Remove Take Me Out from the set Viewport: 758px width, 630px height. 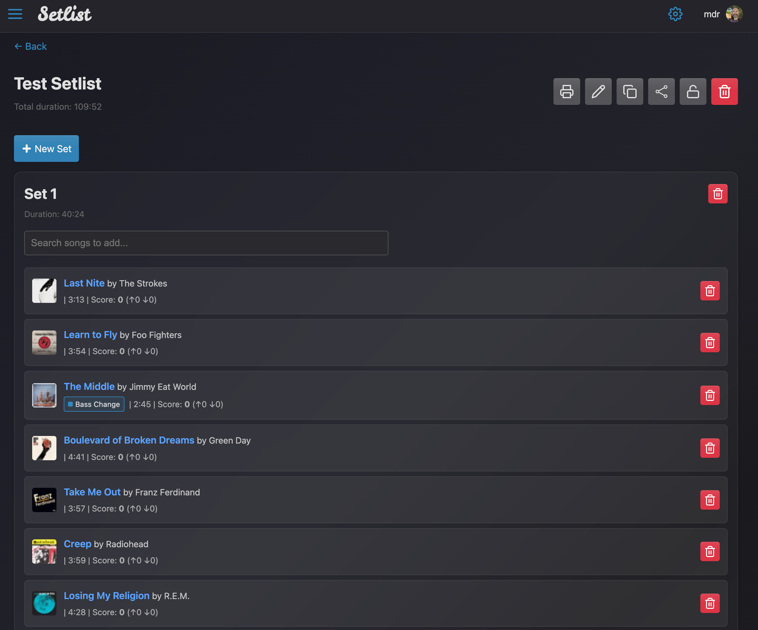click(710, 500)
